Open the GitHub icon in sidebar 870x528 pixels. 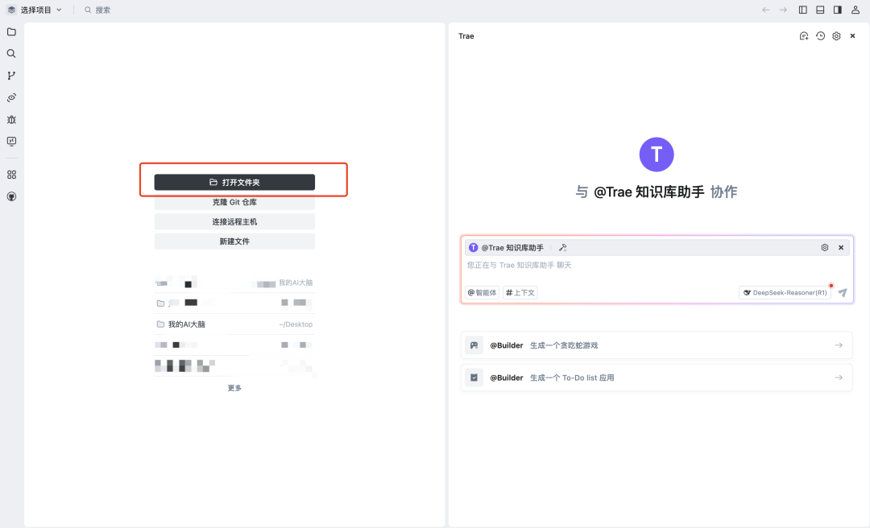point(11,196)
